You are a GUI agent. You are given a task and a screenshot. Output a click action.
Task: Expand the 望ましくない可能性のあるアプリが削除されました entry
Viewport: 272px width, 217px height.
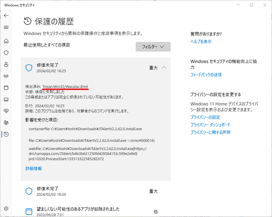[x=96, y=211]
